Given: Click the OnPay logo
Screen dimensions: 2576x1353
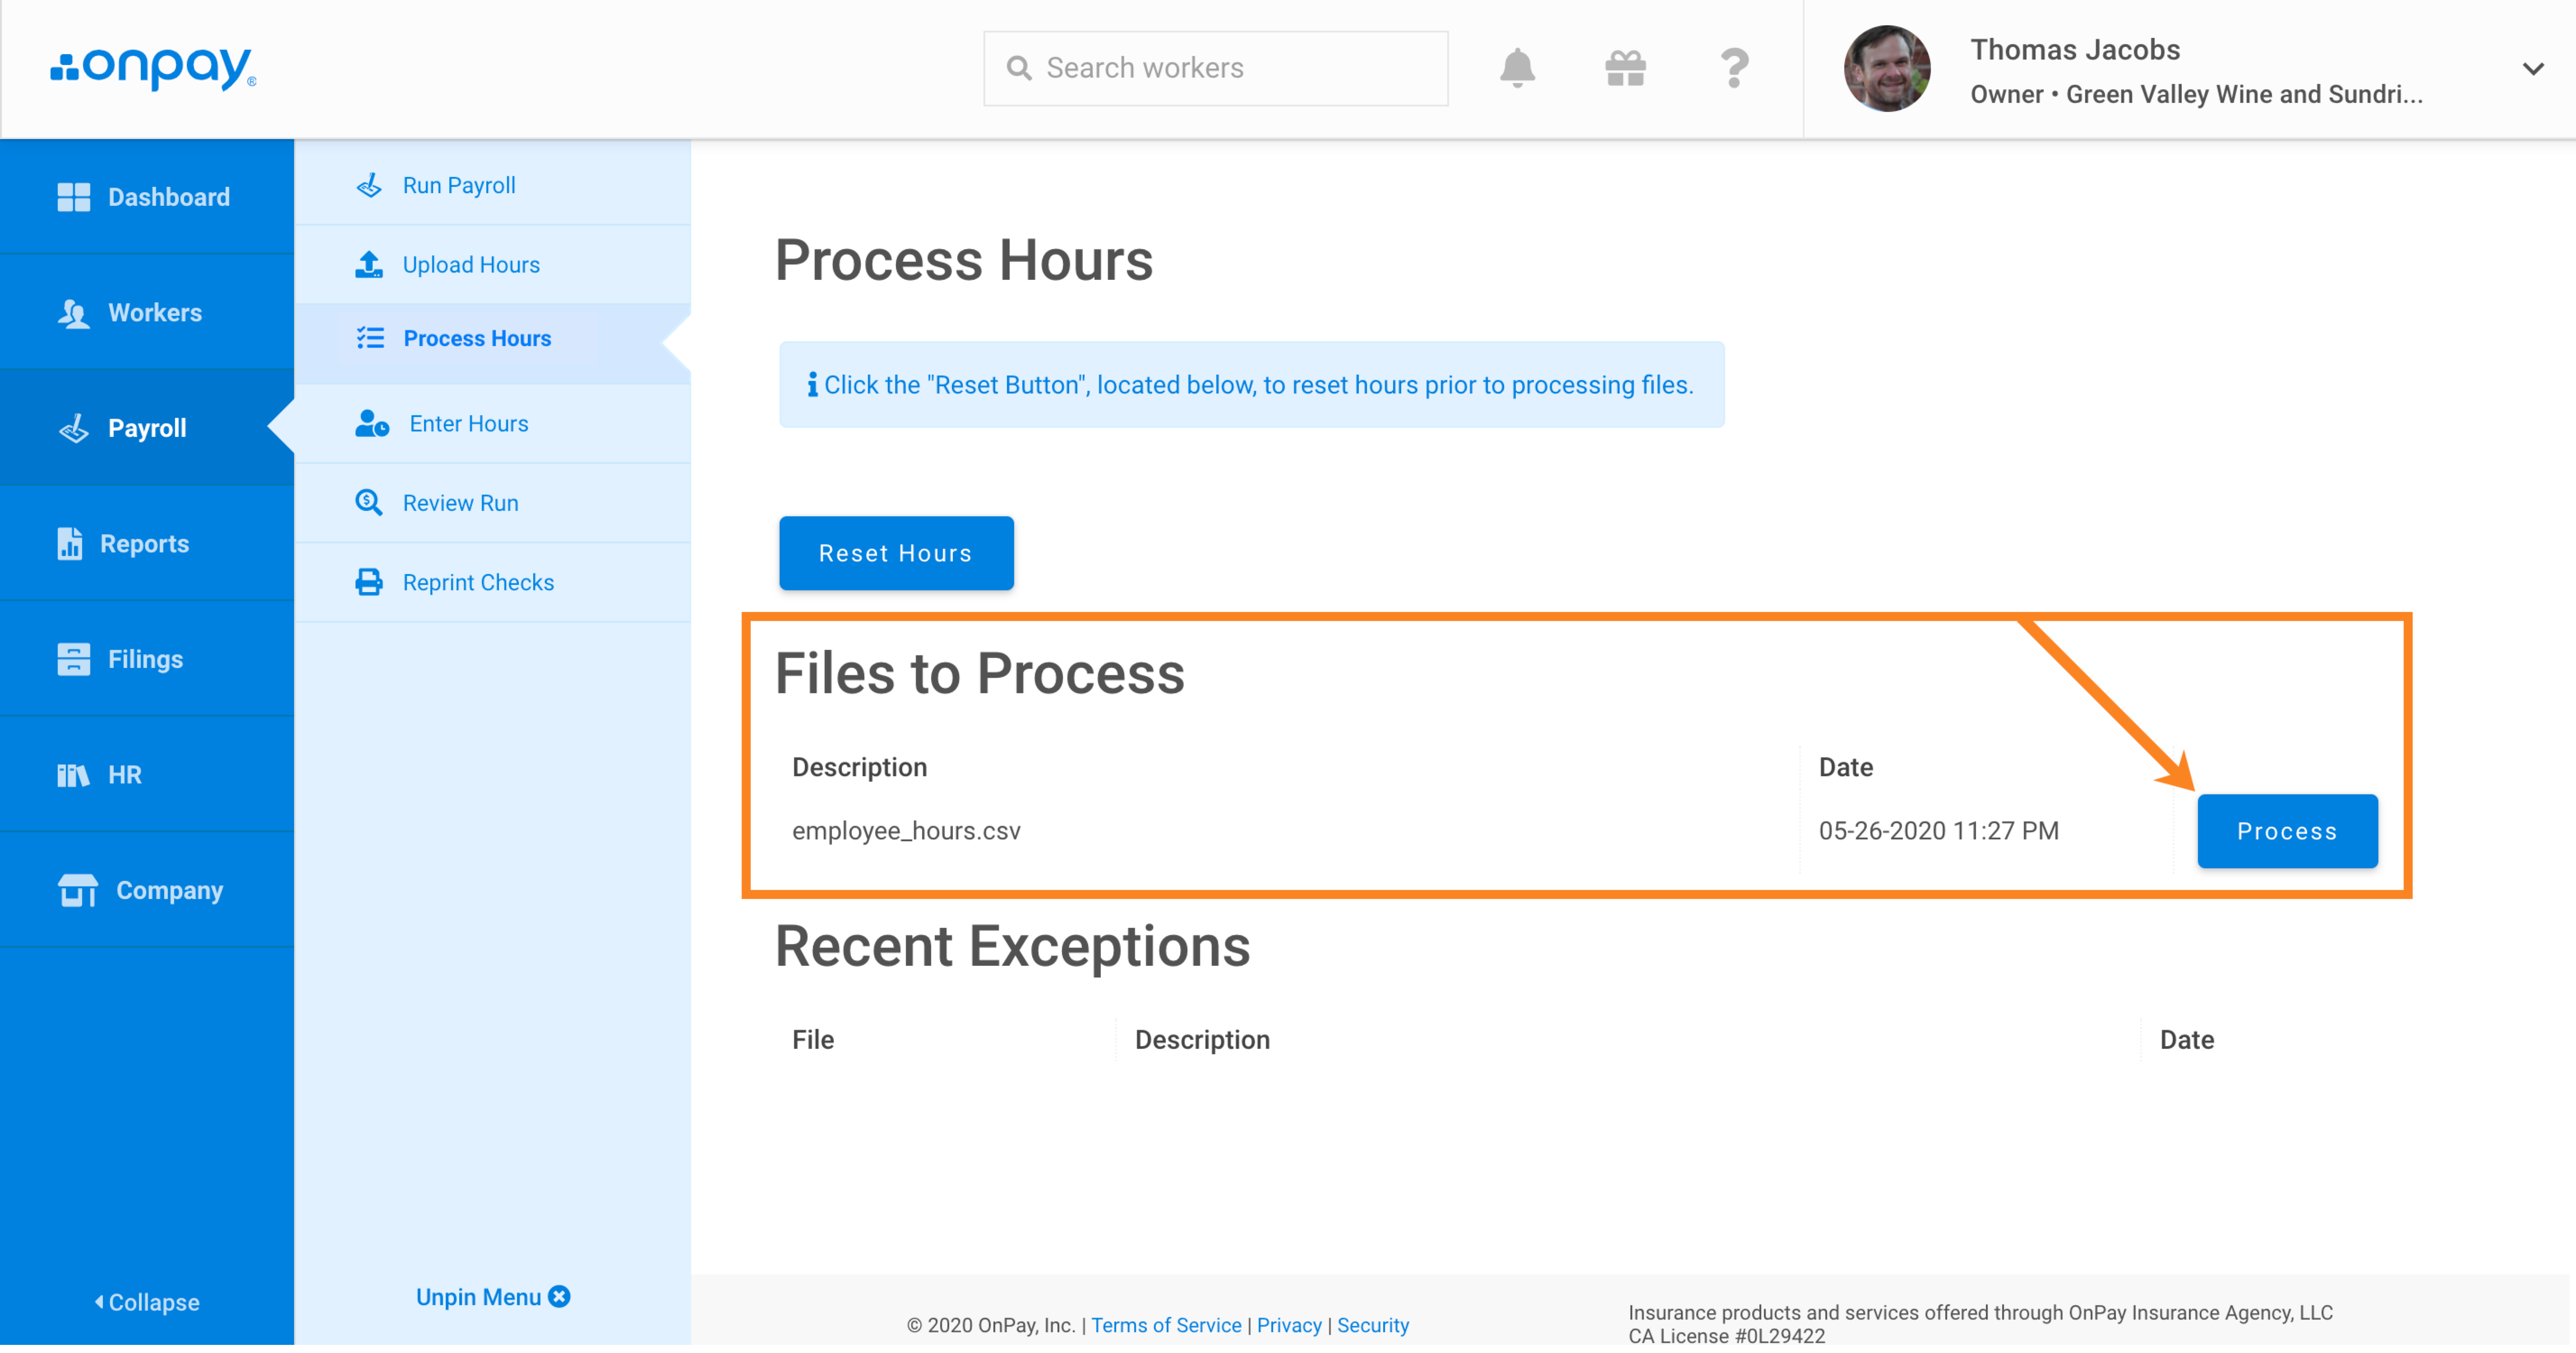Looking at the screenshot, I should 153,68.
